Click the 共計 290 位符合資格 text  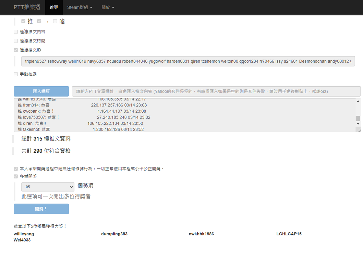click(46, 151)
